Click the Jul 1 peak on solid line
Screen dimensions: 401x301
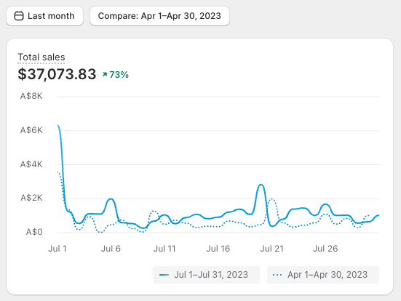point(58,125)
